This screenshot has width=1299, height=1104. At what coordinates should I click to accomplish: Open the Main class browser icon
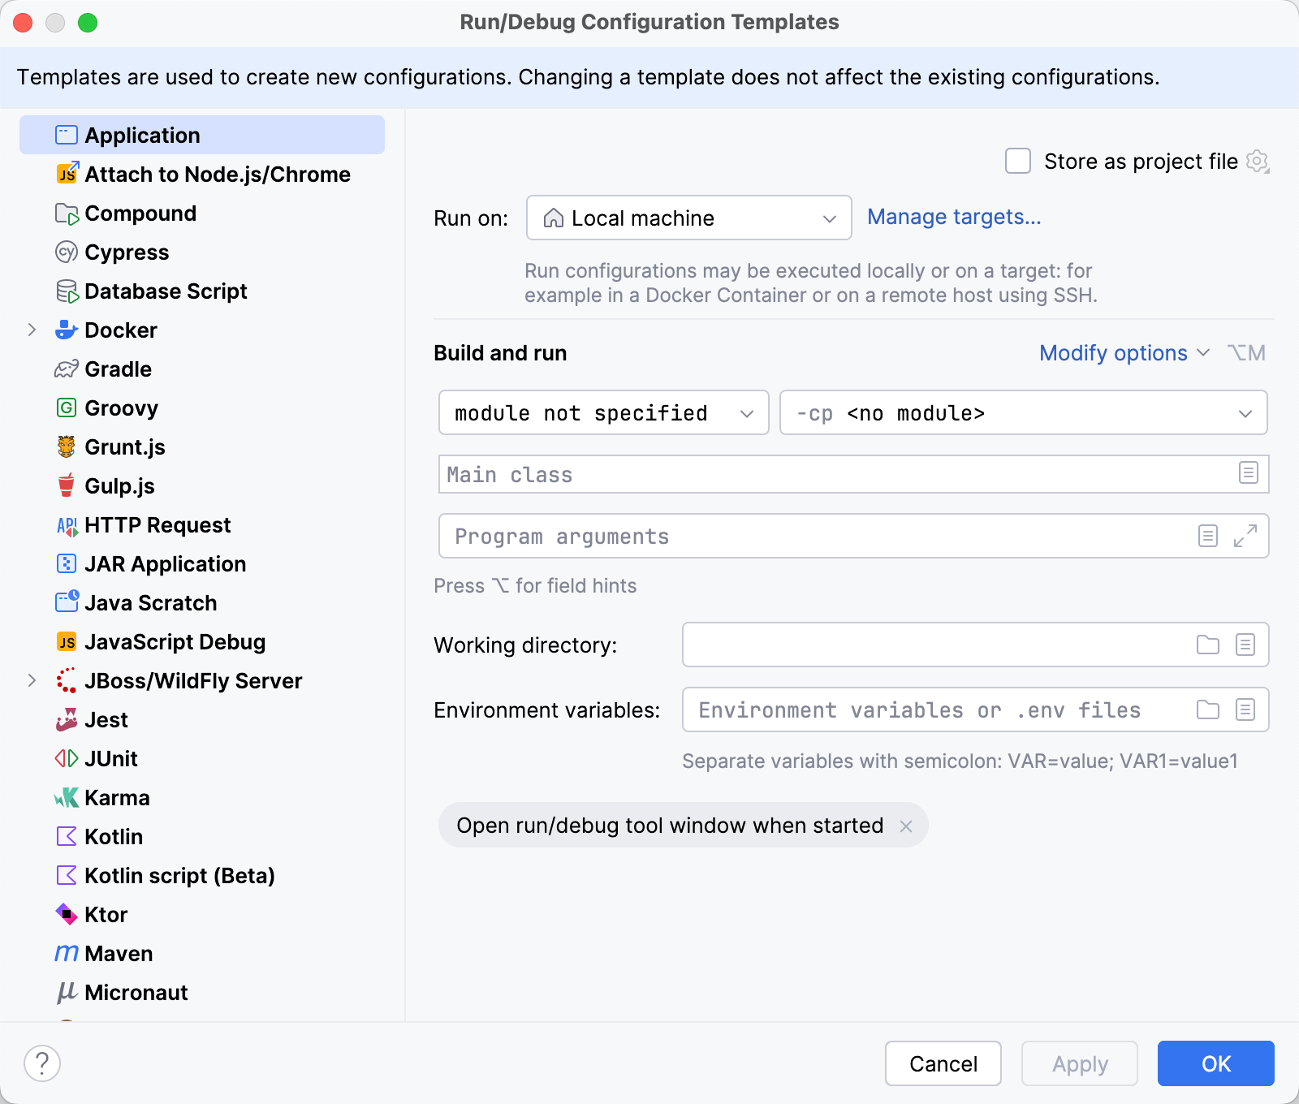[x=1248, y=474]
